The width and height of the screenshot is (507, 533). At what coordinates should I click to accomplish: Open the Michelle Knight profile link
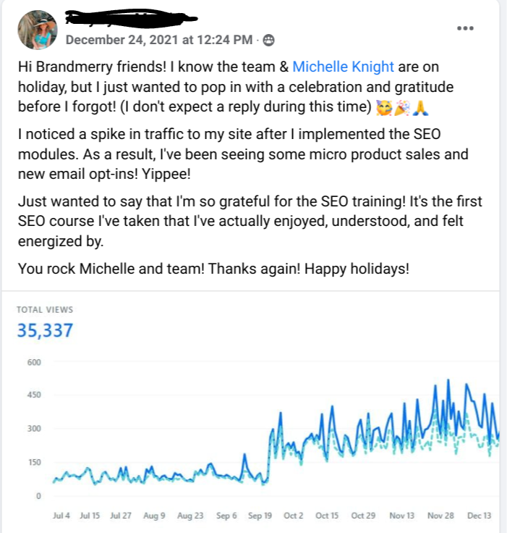343,67
